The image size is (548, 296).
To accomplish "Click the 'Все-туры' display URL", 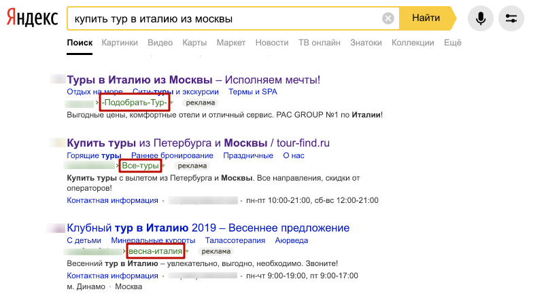I will pyautogui.click(x=140, y=166).
